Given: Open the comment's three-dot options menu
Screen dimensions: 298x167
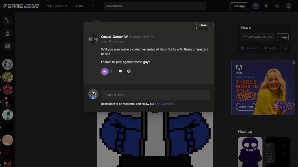Looking at the screenshot, I should (208, 37).
